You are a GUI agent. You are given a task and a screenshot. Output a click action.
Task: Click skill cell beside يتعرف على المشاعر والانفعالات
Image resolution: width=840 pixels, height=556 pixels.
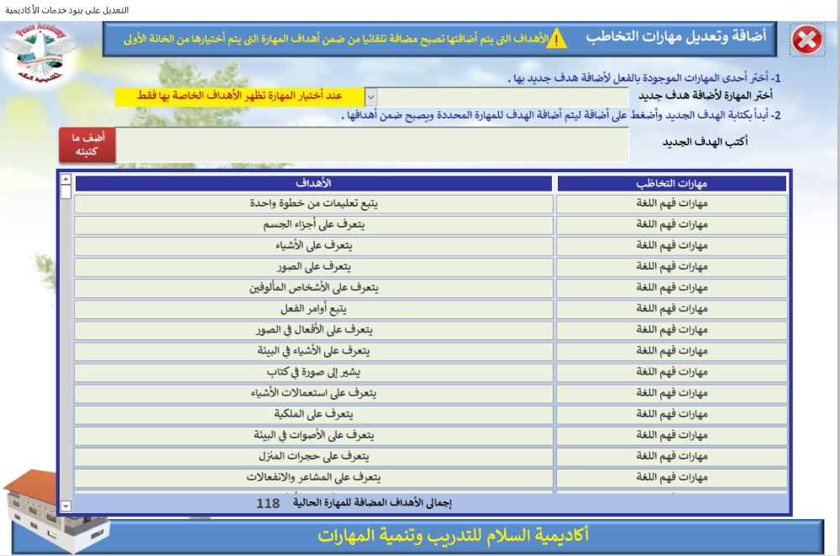click(672, 478)
